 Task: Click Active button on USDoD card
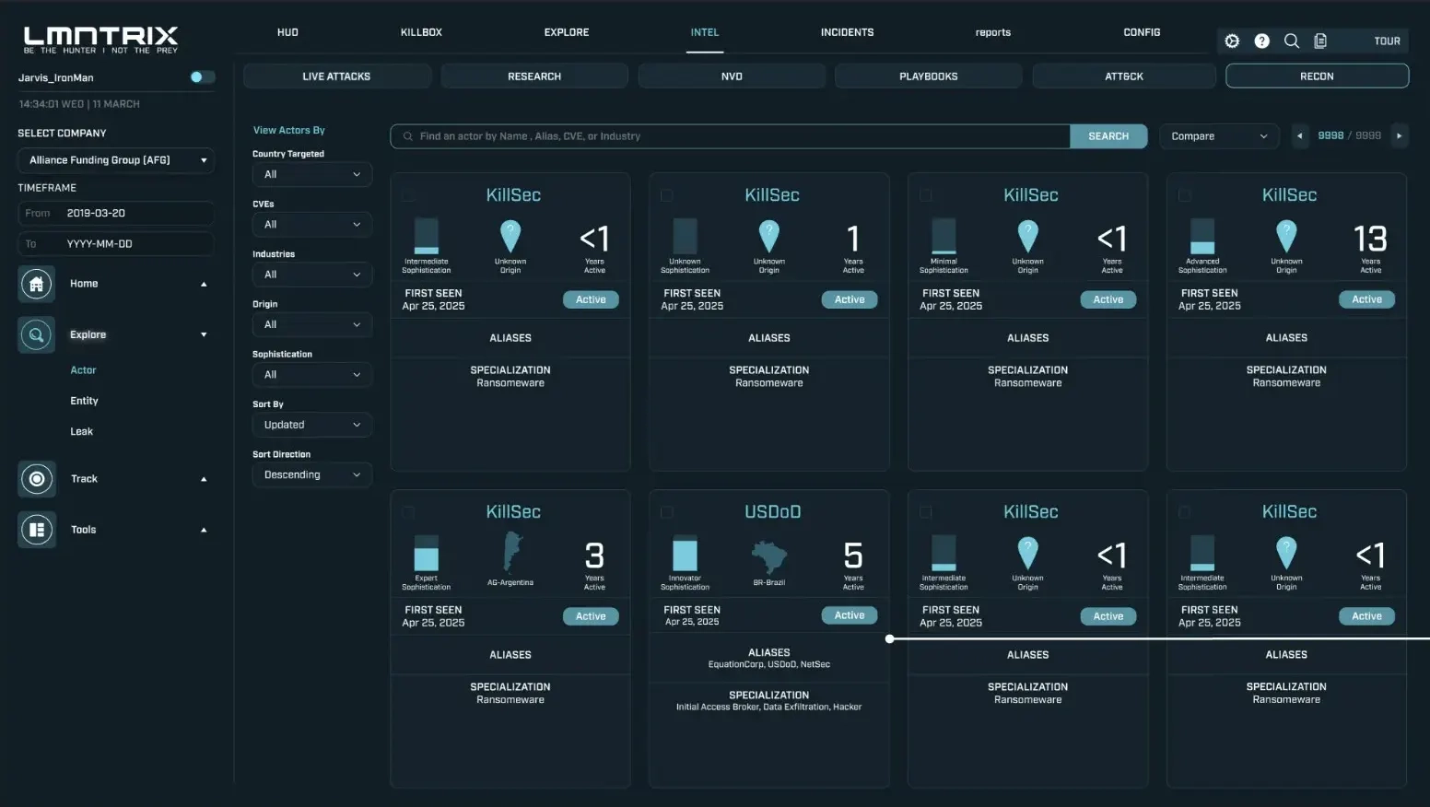coord(850,615)
